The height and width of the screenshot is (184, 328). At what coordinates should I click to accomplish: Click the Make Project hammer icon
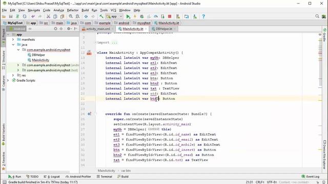(x=101, y=16)
